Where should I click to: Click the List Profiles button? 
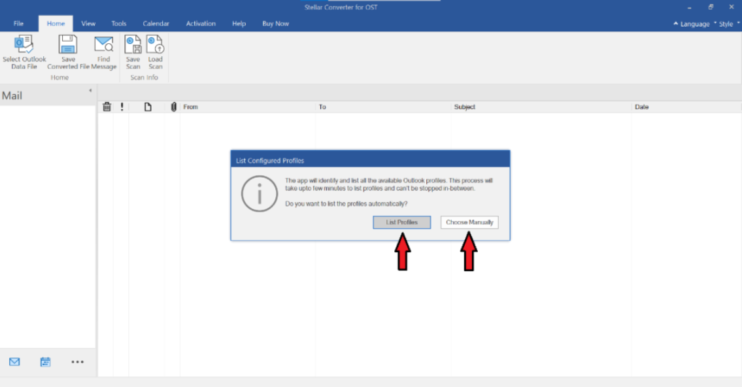(402, 222)
